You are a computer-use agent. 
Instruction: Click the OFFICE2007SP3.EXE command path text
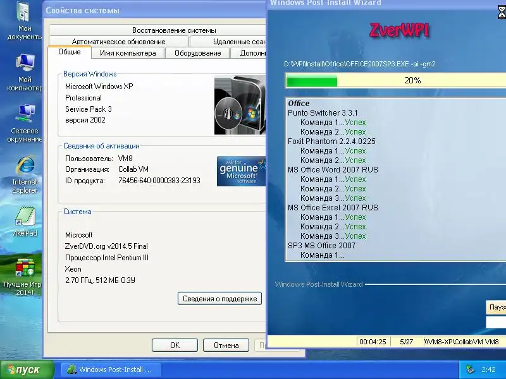coord(360,64)
